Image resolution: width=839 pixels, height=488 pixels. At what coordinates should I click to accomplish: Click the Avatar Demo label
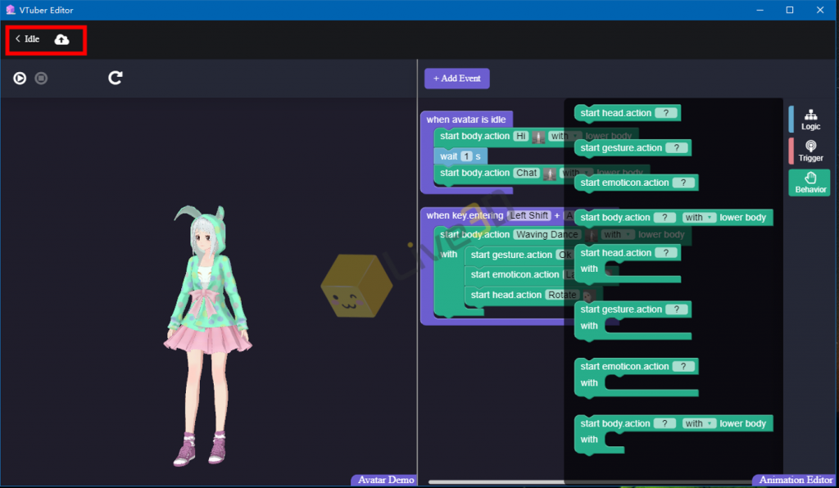[x=385, y=480]
